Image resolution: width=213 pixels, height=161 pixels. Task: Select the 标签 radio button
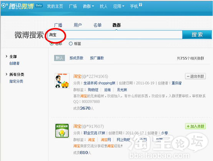click(71, 43)
